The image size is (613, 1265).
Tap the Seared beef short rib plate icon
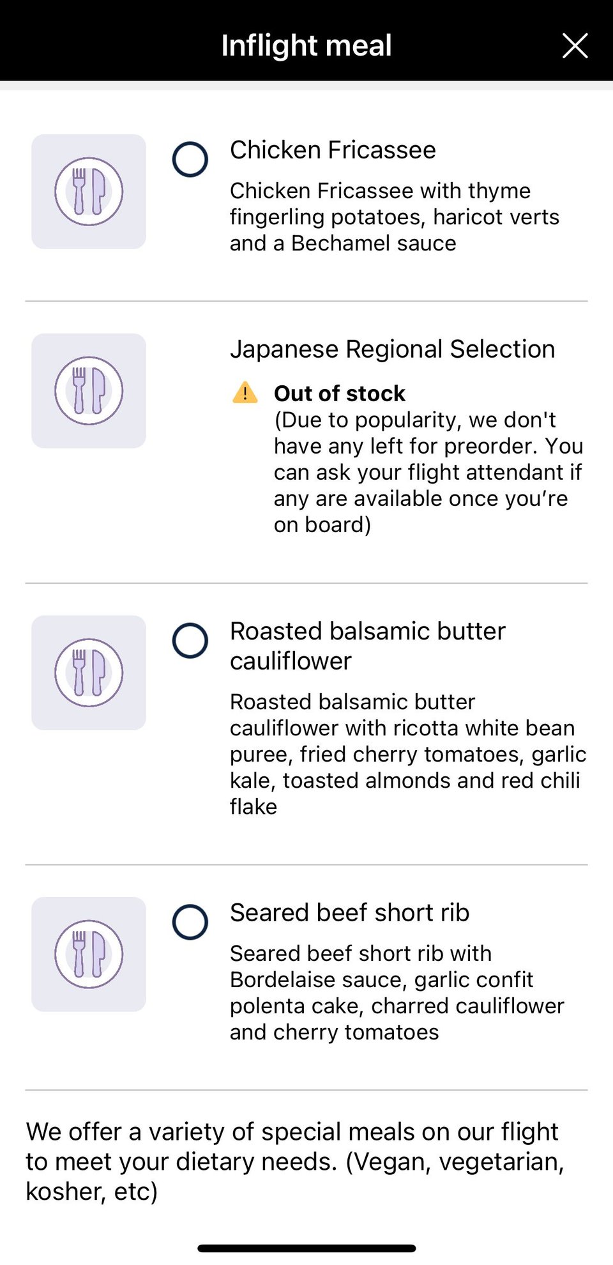point(89,954)
